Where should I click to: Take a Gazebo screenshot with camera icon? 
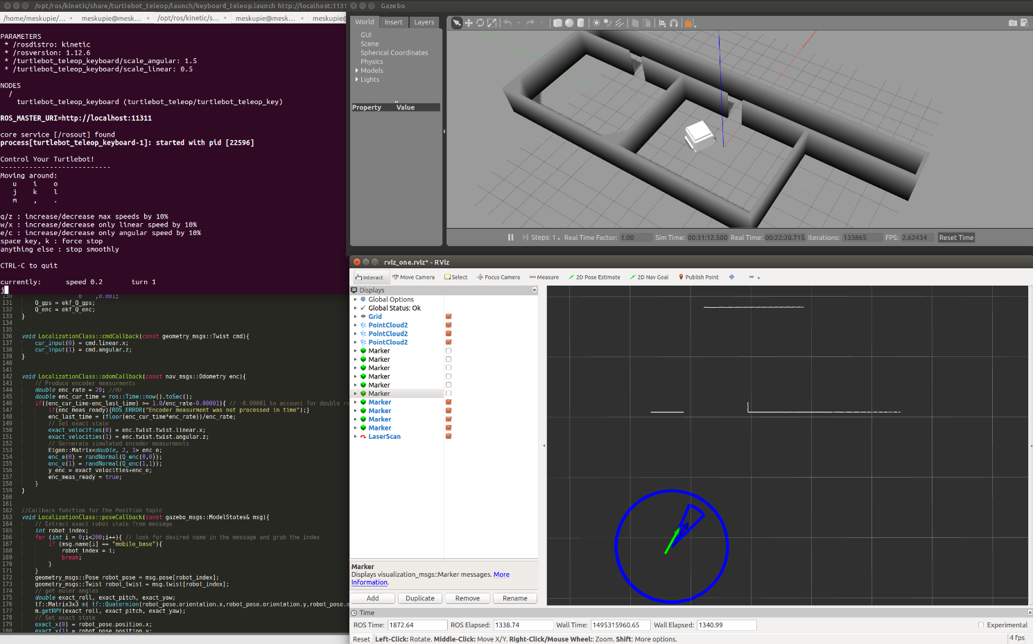pyautogui.click(x=1013, y=23)
